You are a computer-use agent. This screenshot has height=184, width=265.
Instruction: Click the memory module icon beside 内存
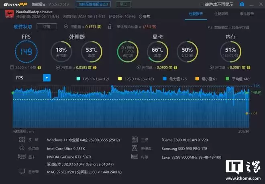pos(135,156)
